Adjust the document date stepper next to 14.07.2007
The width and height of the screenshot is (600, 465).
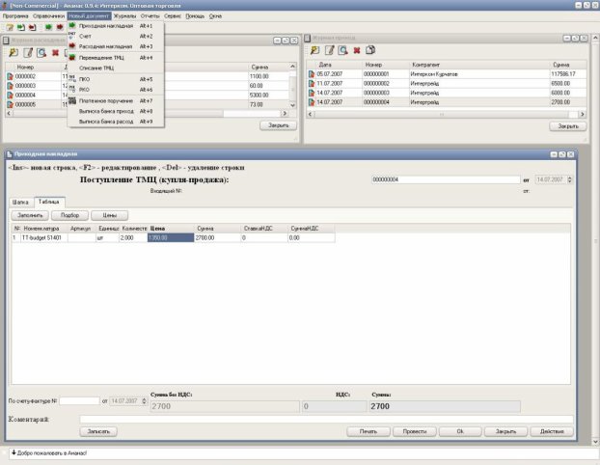point(570,179)
